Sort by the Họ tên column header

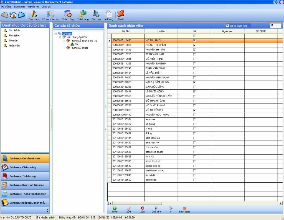tap(161, 31)
